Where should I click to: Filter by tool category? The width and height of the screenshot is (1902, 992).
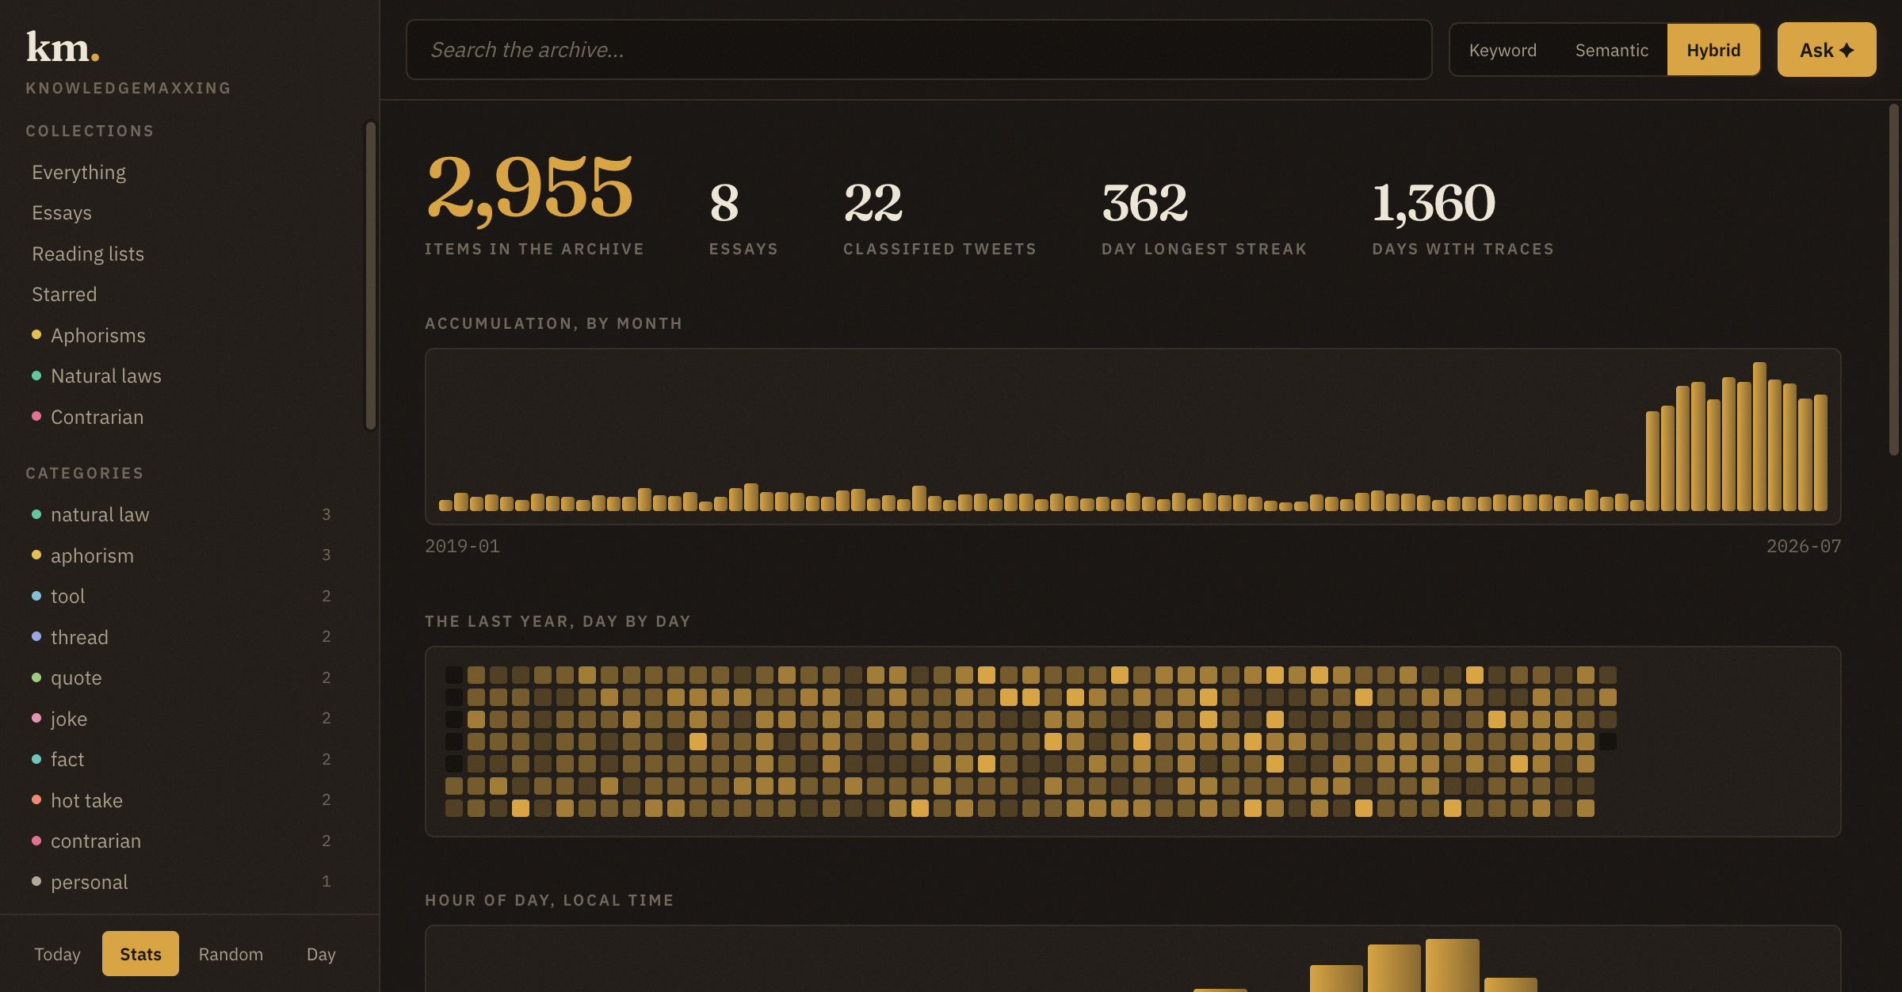(x=181, y=597)
